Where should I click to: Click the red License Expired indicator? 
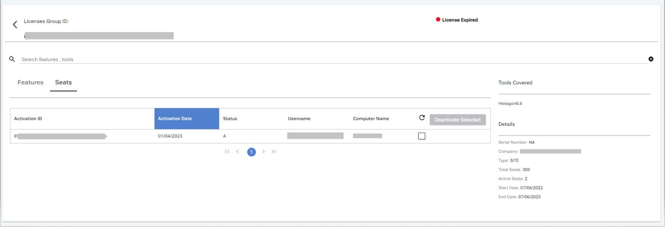pos(457,20)
